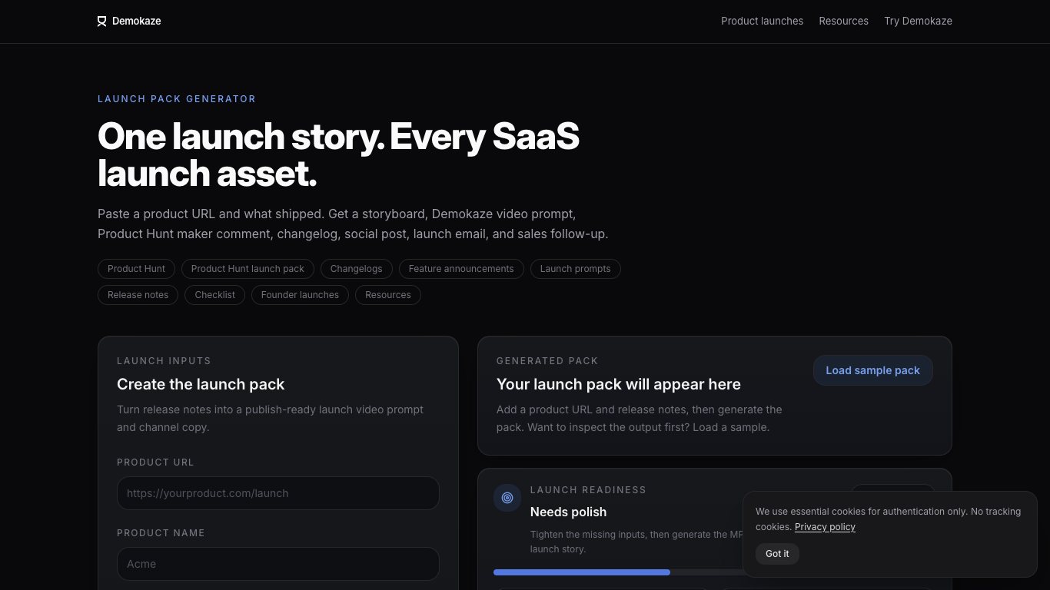Click the 'Needs polish' status heading

(568, 512)
